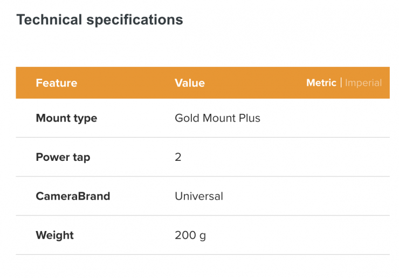Click the 200 g weight value
The image size is (399, 278).
(x=190, y=235)
